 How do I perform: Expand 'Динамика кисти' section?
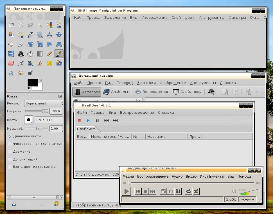10,136
